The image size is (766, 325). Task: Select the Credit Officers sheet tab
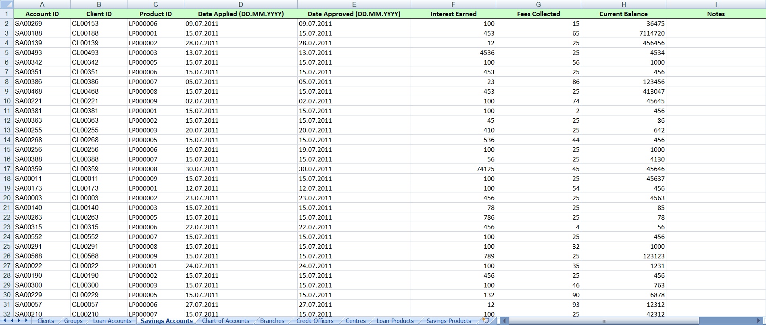pos(315,321)
